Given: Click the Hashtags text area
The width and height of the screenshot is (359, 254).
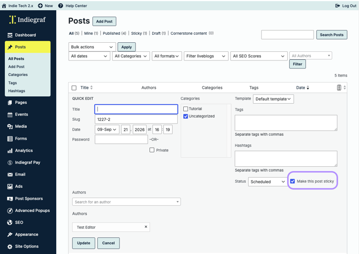Looking at the screenshot, I should pos(286,159).
